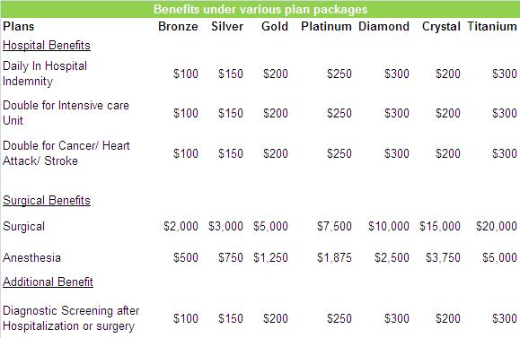
Task: Select the Daily In Hospital Indemnity row label
Action: tap(45, 74)
